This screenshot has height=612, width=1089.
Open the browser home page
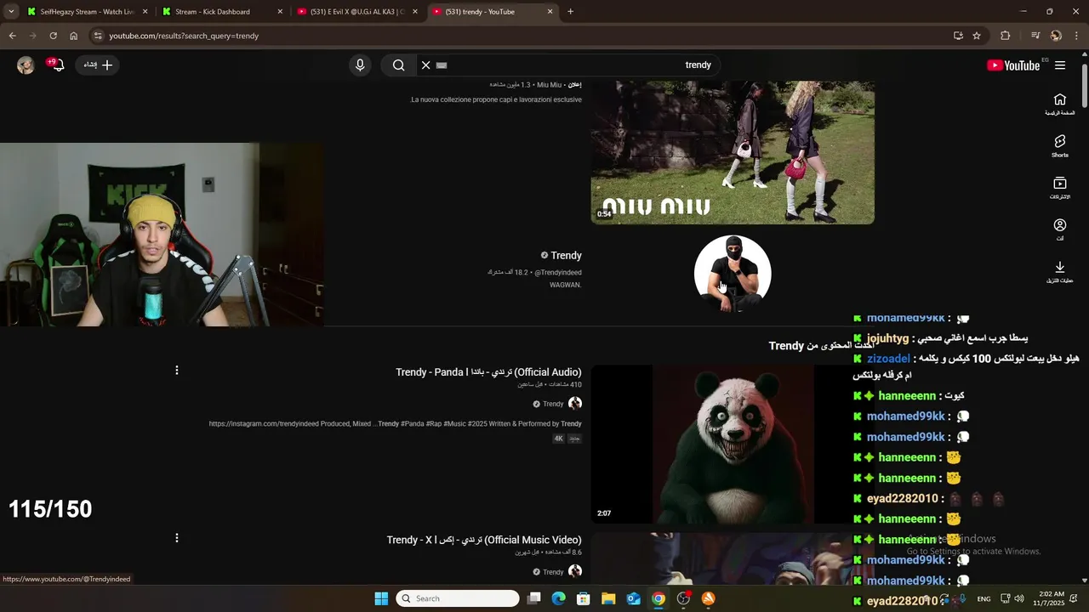[74, 36]
